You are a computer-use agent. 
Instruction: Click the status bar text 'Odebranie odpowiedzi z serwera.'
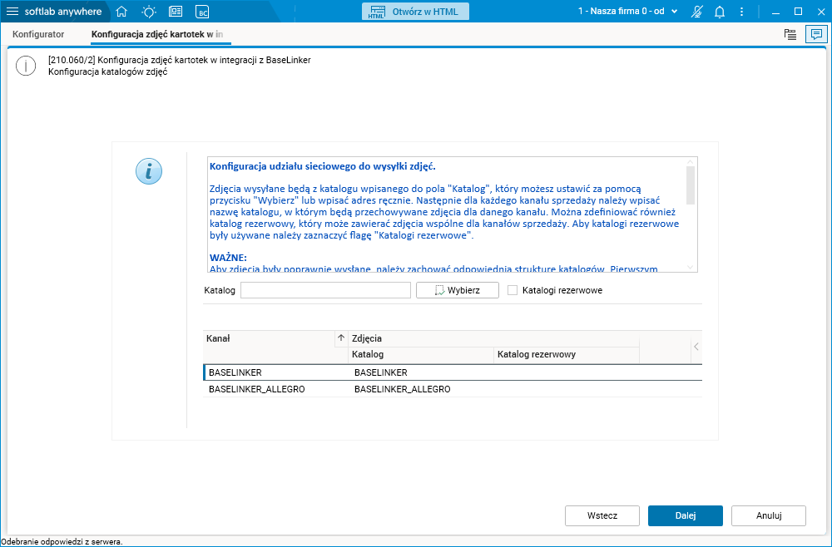tap(62, 542)
